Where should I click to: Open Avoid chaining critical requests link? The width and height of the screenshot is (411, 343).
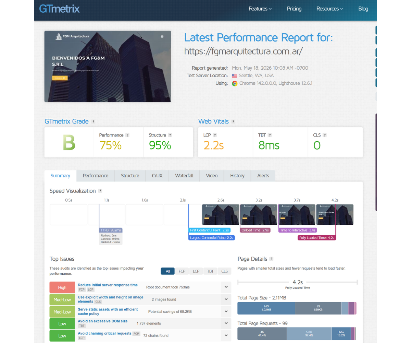pyautogui.click(x=105, y=333)
